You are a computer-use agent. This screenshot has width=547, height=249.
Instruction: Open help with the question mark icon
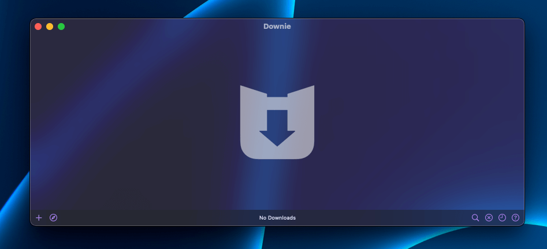pyautogui.click(x=515, y=218)
